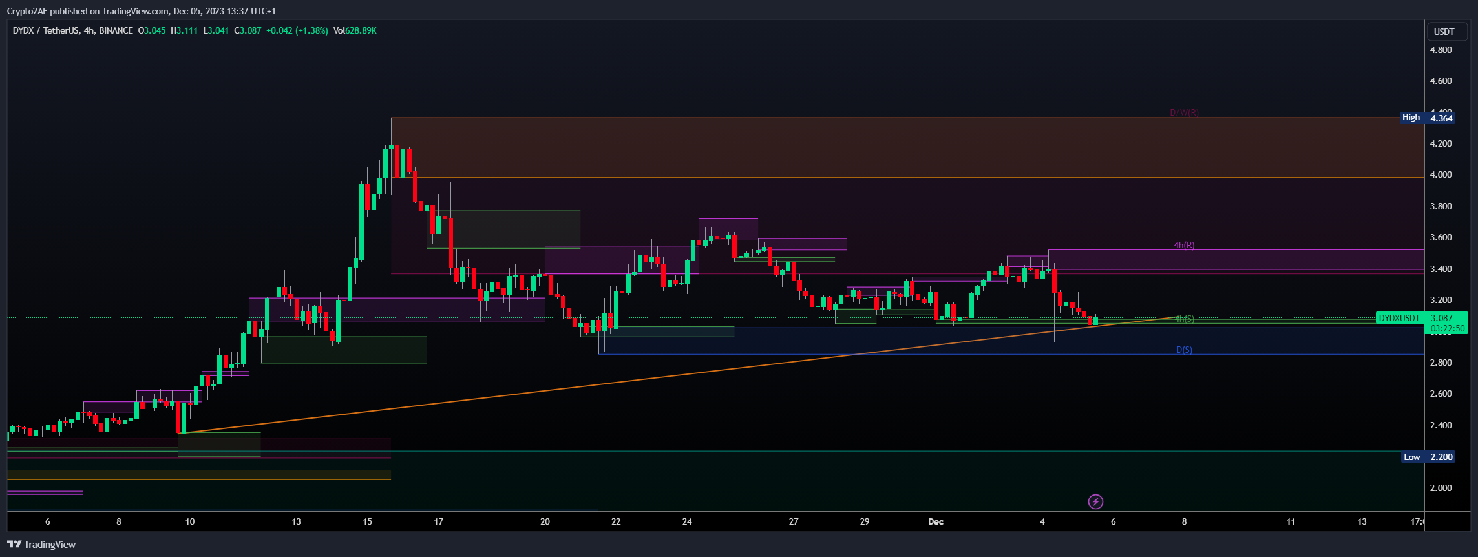The image size is (1478, 557).
Task: Select the D(S) support zone label
Action: (1184, 350)
